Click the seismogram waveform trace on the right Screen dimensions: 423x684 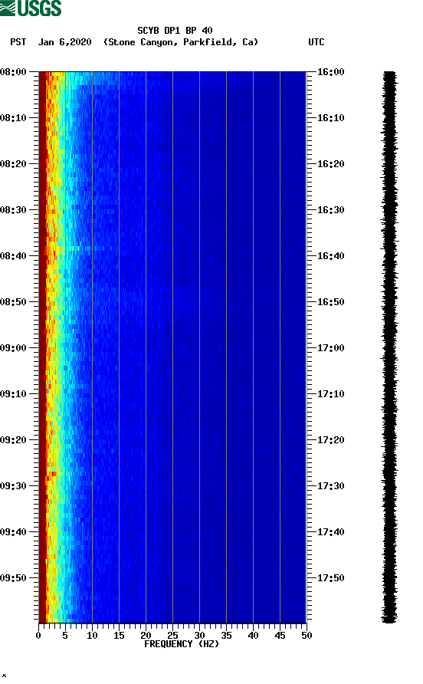click(x=389, y=347)
